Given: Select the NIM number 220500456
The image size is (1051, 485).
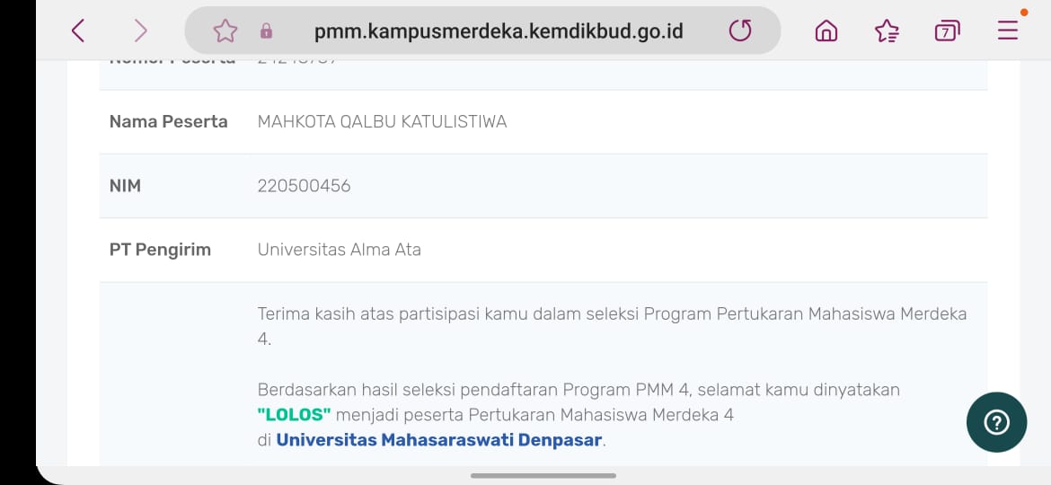Looking at the screenshot, I should 304,186.
